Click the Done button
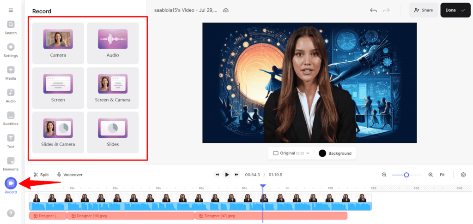 pyautogui.click(x=455, y=10)
